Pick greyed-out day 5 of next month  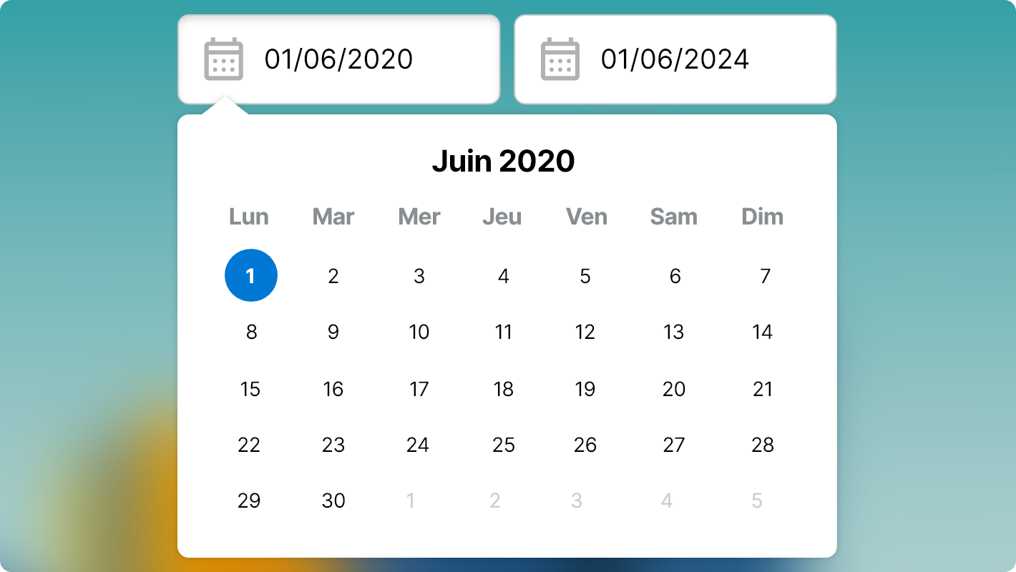pos(757,500)
